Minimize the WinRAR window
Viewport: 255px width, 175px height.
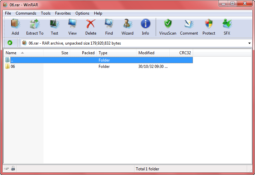[x=223, y=4]
